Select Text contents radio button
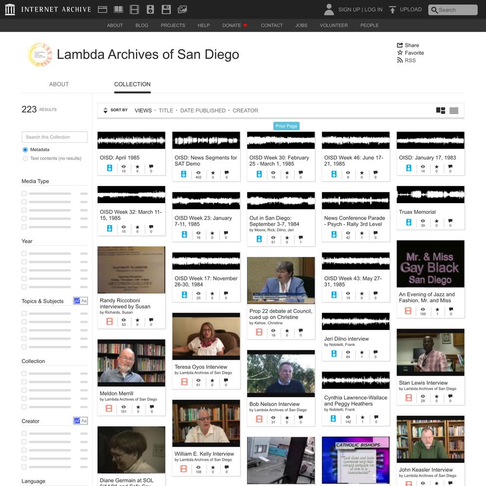 (x=25, y=158)
